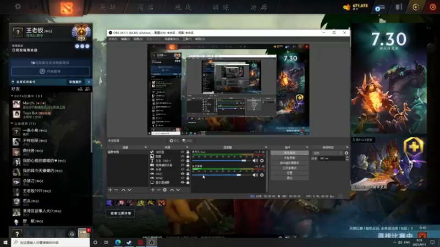The width and height of the screenshot is (440, 247).
Task: Decrease transition duration with down stepper
Action: [347, 160]
